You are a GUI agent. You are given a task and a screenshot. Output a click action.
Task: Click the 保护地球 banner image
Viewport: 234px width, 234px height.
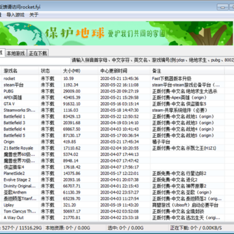[116, 33]
